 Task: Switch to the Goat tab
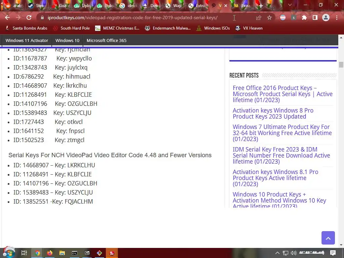click(x=59, y=6)
